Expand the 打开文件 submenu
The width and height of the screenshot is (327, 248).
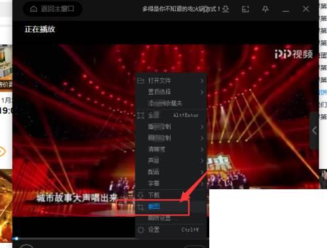click(171, 81)
